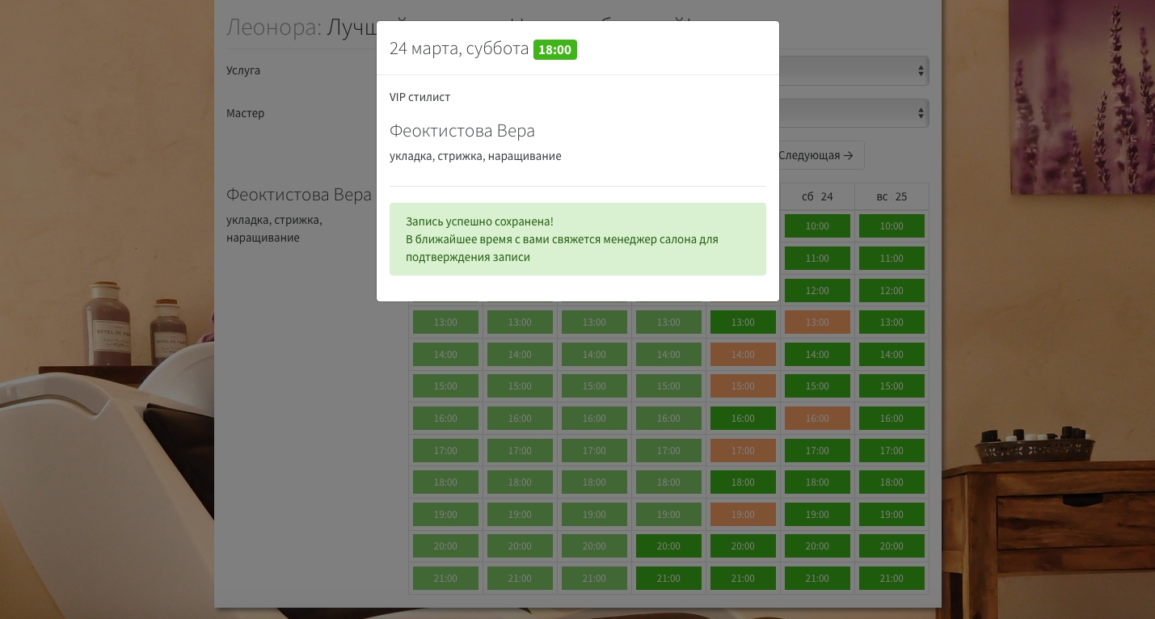This screenshot has width=1155, height=619.
Task: Click the orange 13:00 booked slot
Action: tap(817, 322)
